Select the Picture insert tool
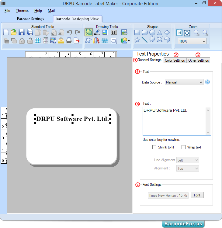222x228 pixels. (105, 32)
